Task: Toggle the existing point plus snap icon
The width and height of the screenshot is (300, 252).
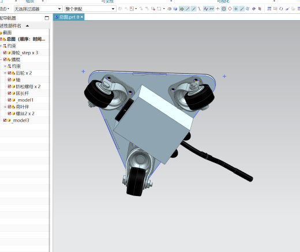Action: coord(236,9)
